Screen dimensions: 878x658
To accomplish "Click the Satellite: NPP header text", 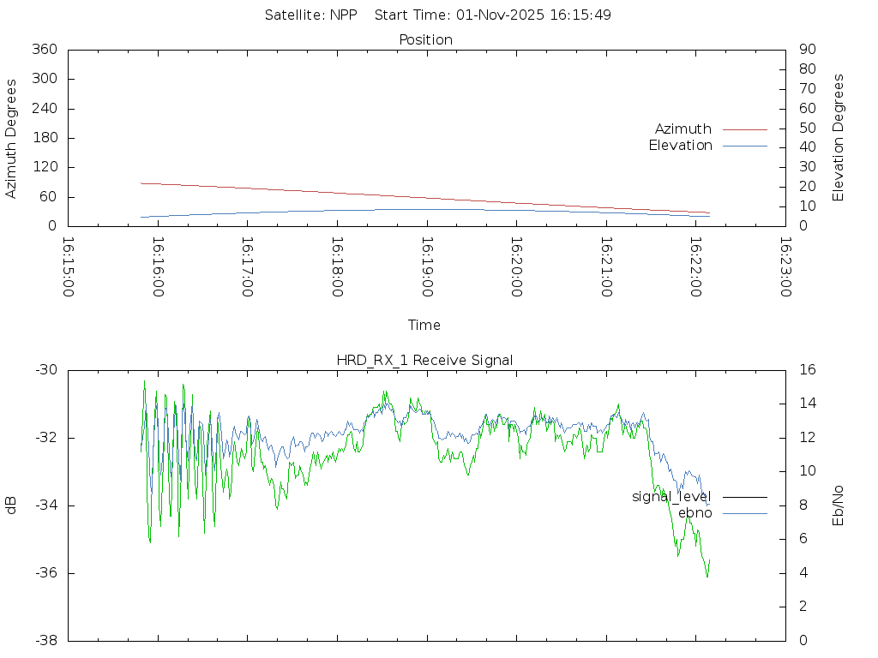I will coord(310,15).
